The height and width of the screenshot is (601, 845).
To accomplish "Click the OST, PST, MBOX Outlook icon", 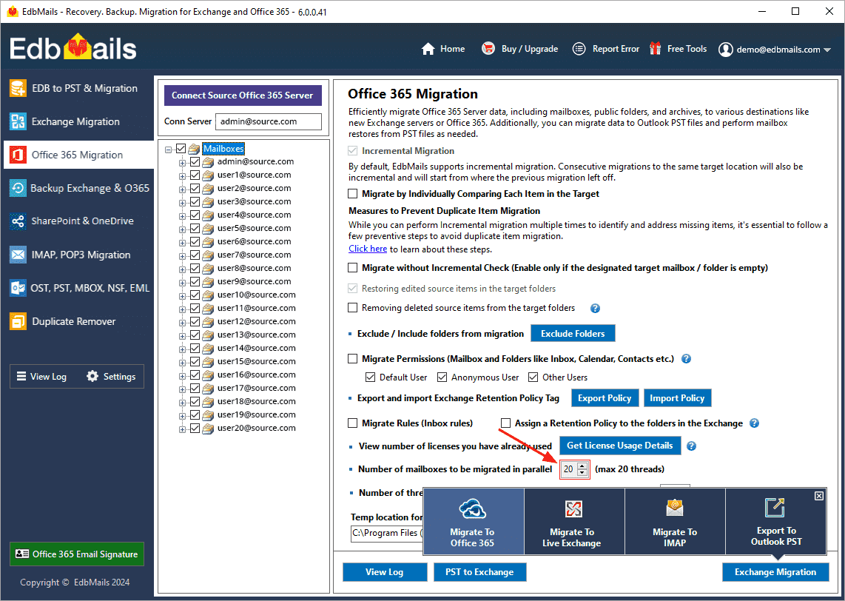I will [18, 288].
